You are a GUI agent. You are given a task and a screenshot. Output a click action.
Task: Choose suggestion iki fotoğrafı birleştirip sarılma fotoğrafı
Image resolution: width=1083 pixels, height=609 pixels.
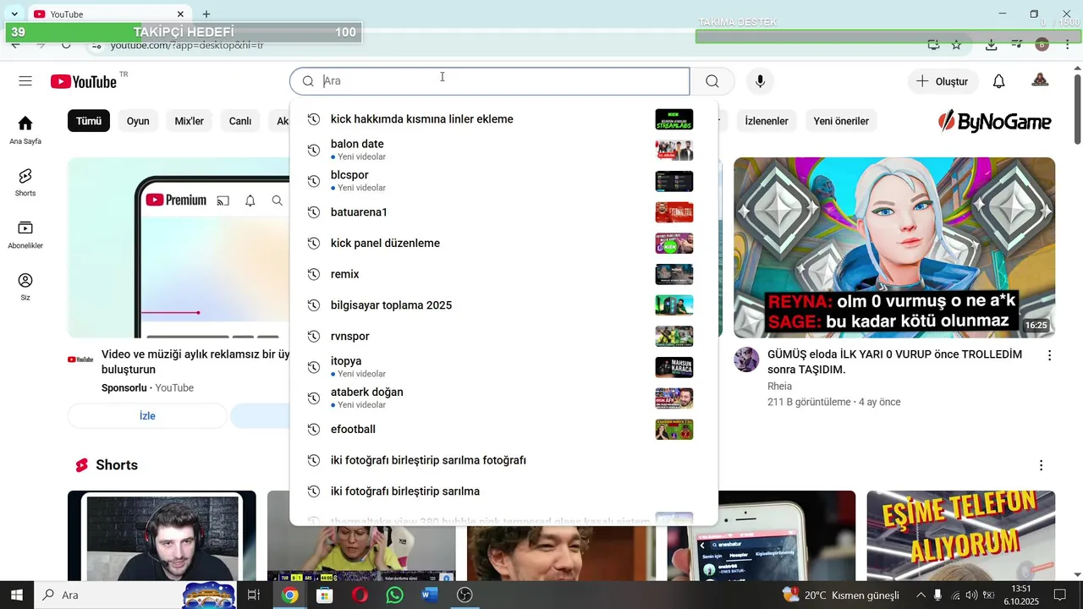point(503,460)
